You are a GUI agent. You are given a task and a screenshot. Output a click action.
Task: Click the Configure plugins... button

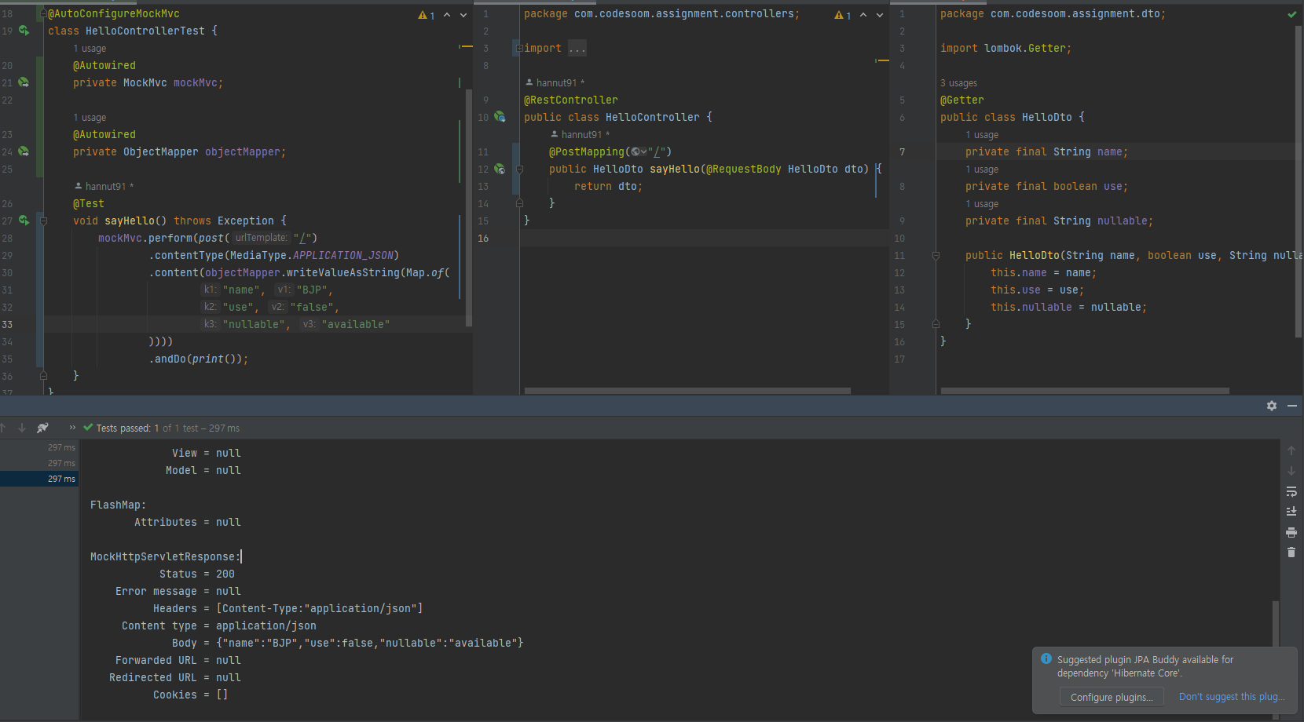(x=1112, y=697)
